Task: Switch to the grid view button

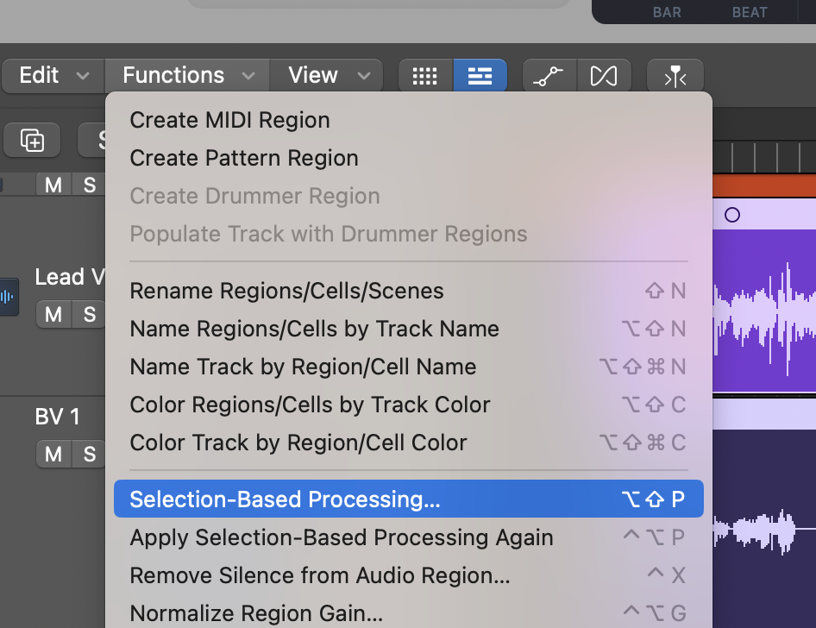Action: (x=424, y=76)
